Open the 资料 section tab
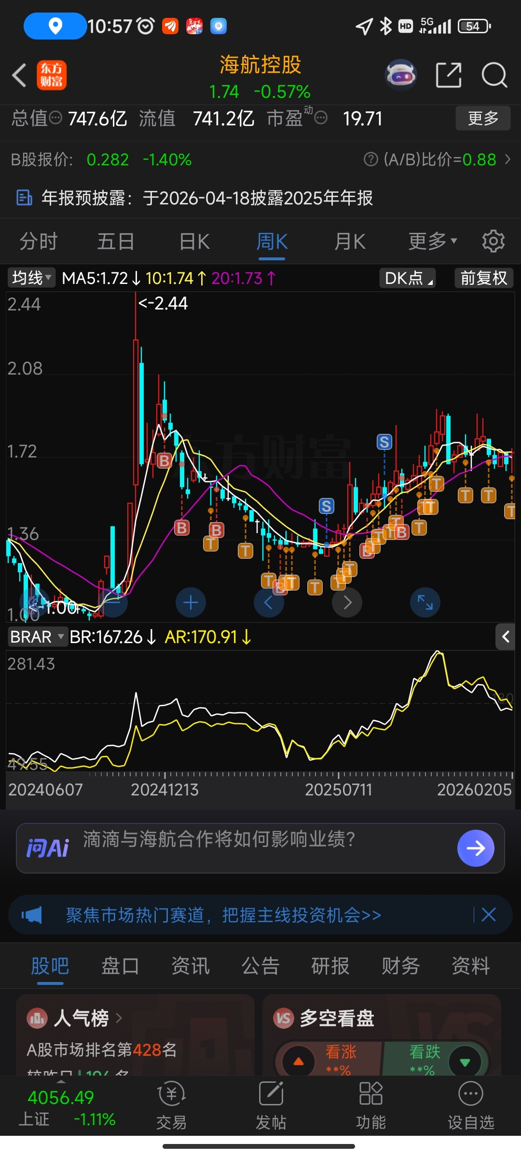Viewport: 521px width, 1157px height. [x=471, y=966]
